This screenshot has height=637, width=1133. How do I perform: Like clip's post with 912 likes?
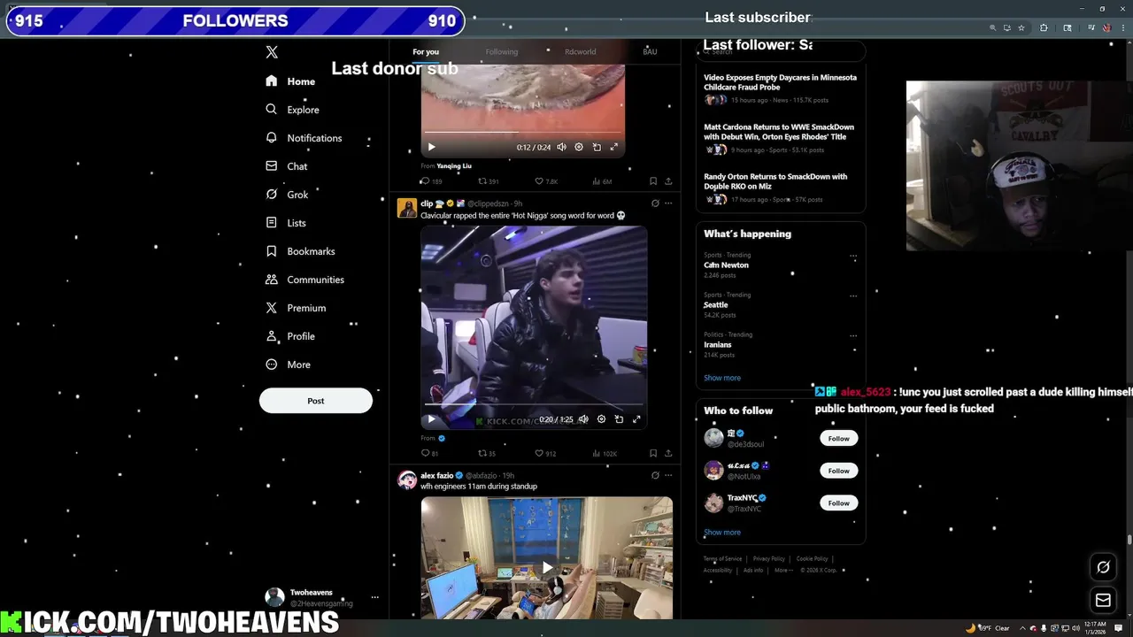pos(545,454)
